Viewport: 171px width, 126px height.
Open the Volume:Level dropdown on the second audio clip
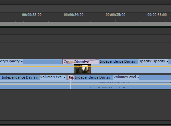(126, 77)
